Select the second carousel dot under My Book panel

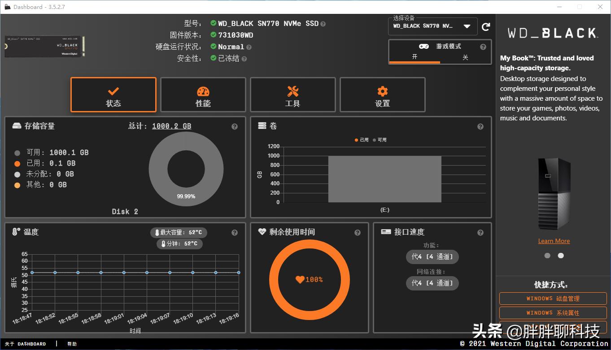click(560, 256)
